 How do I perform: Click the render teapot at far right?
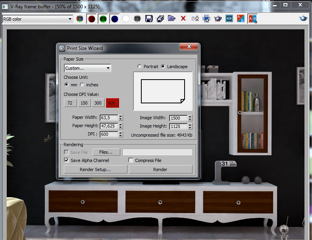[x=303, y=18]
